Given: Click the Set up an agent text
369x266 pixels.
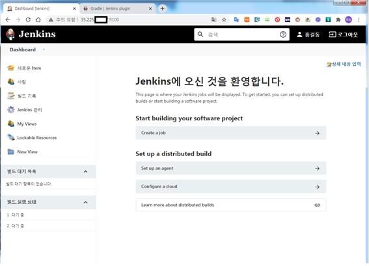Looking at the screenshot, I should point(157,168).
